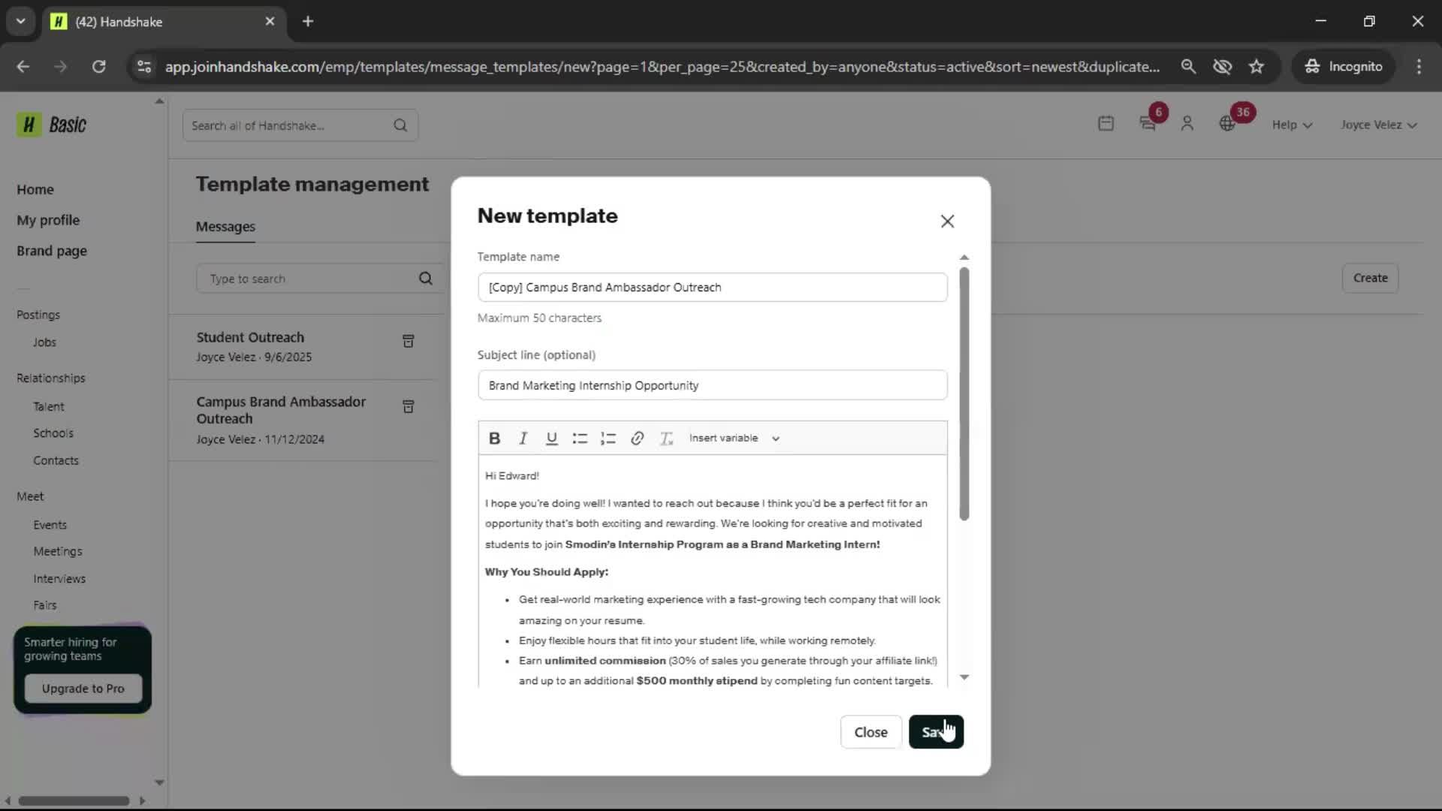Open Talent under Relationships
The width and height of the screenshot is (1442, 811).
[x=49, y=406]
